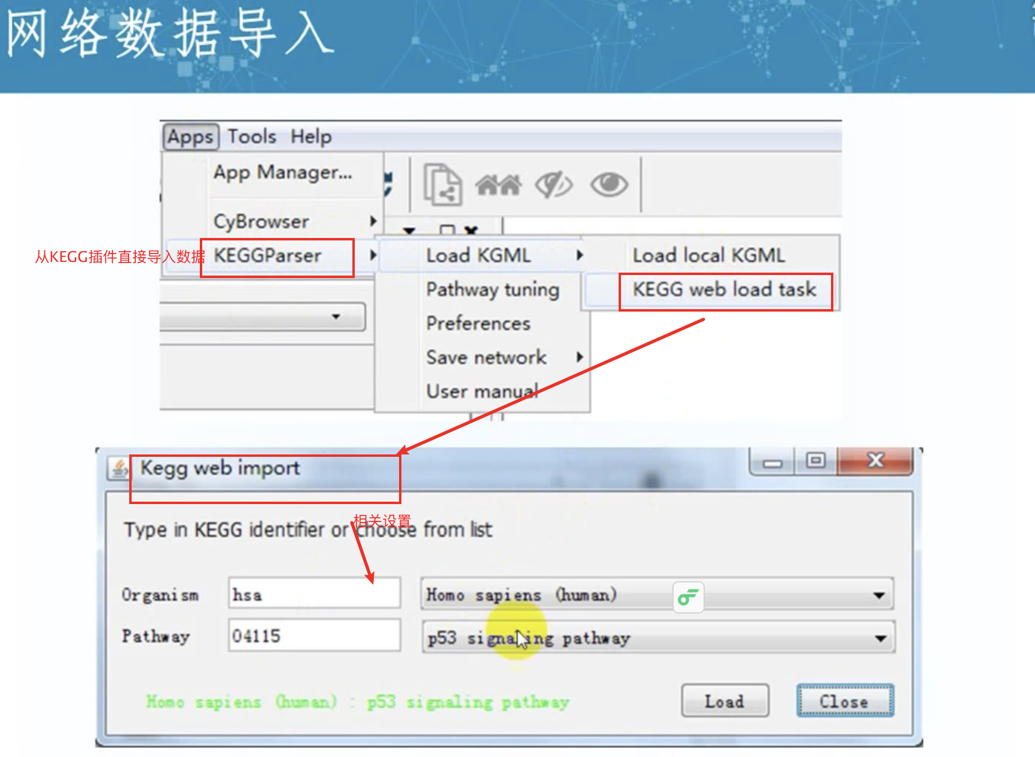This screenshot has width=1035, height=757.
Task: Click the small panel close x icon
Action: click(x=471, y=230)
